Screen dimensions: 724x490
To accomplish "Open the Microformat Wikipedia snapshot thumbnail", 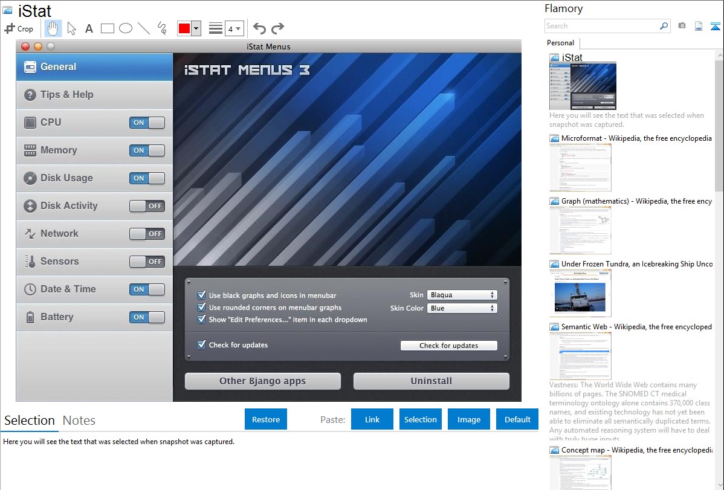I will point(580,167).
